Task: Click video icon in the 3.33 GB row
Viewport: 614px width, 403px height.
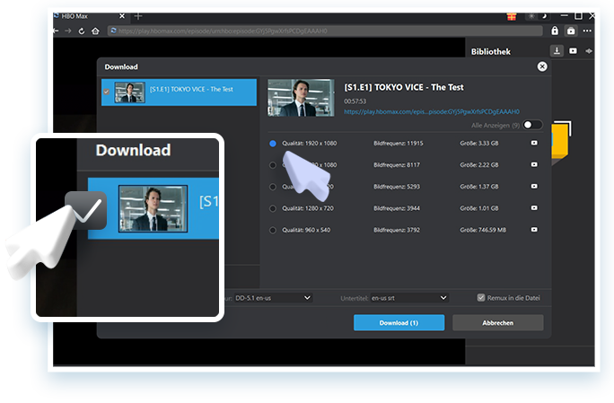Action: point(534,143)
